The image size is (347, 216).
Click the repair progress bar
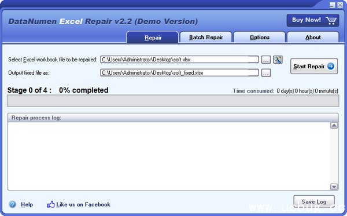coord(173,101)
